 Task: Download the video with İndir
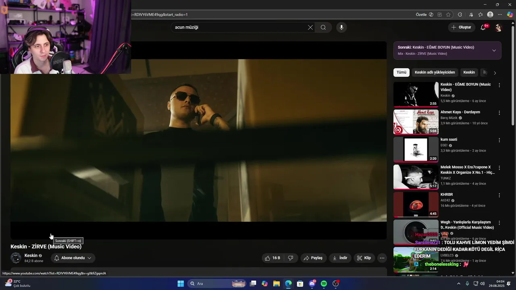click(x=340, y=258)
